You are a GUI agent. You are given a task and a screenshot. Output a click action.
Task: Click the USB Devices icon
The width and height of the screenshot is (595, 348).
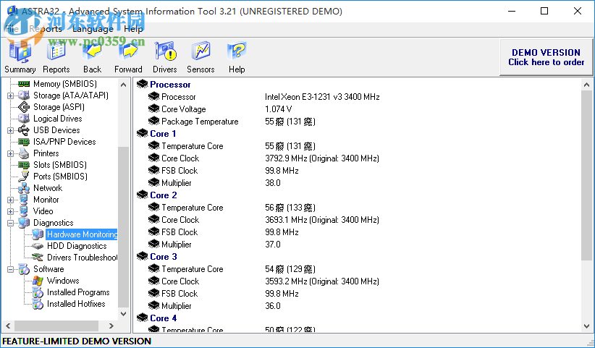pos(24,130)
